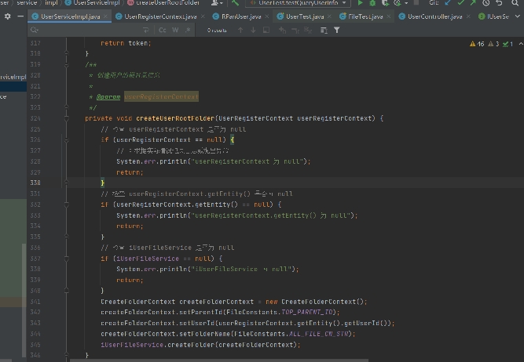
Task: Go to next search occurrence arrow
Action: point(253,30)
